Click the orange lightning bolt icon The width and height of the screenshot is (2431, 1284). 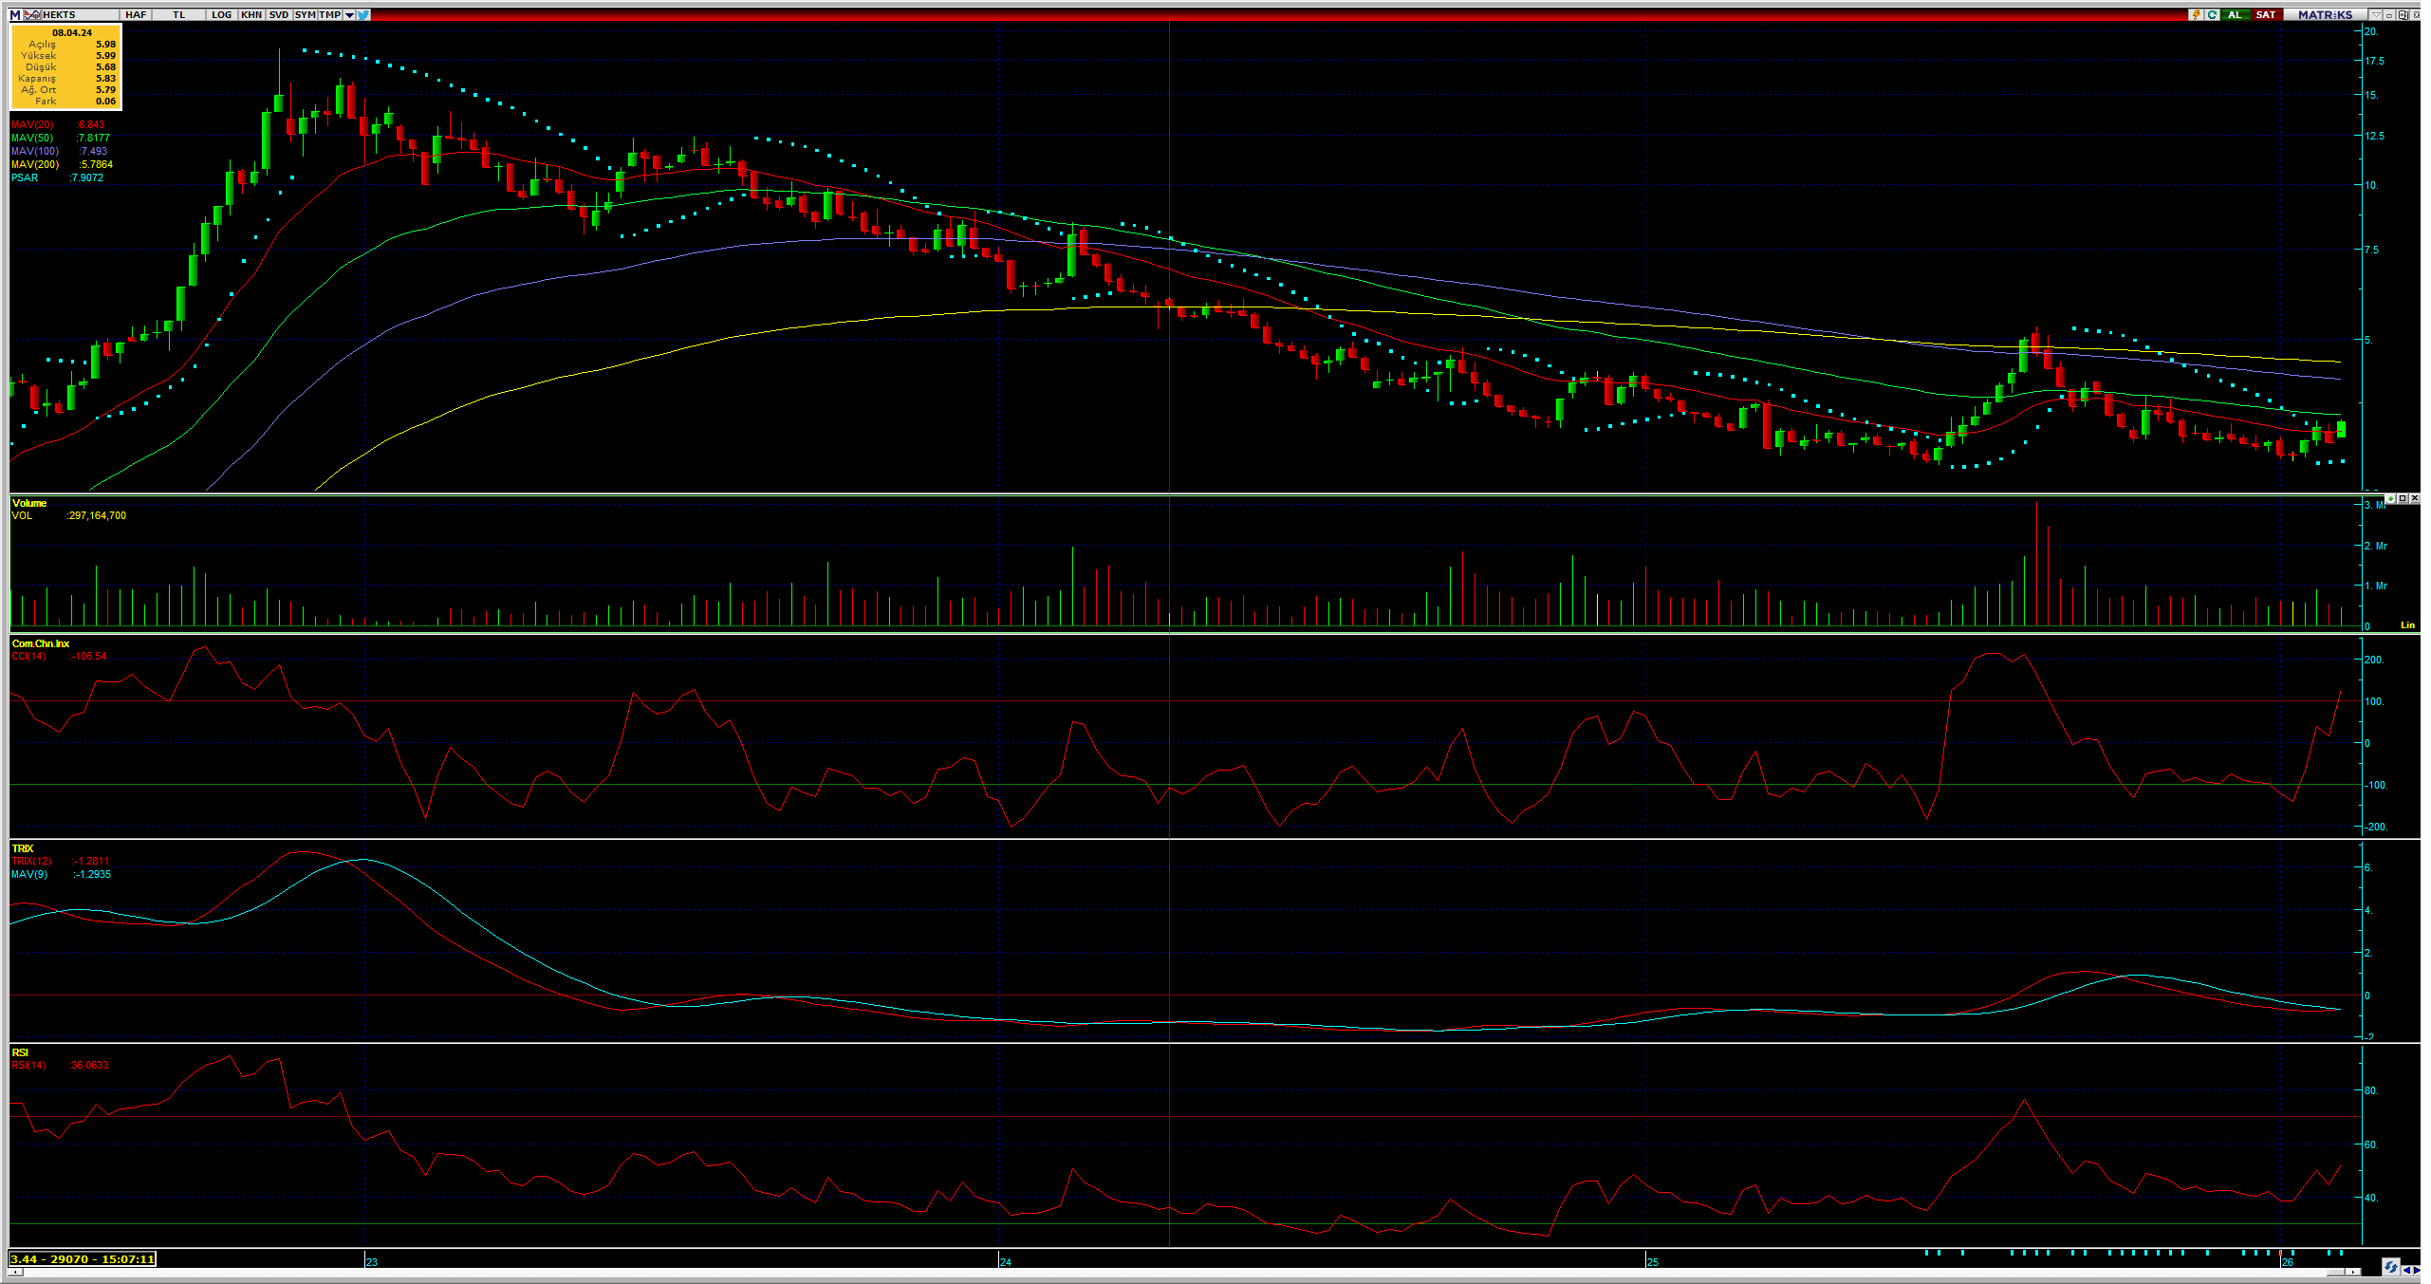[2196, 14]
